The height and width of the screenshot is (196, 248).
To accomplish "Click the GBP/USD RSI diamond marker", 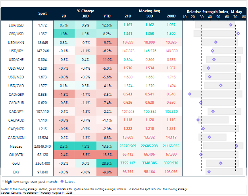I will click(x=238, y=33).
